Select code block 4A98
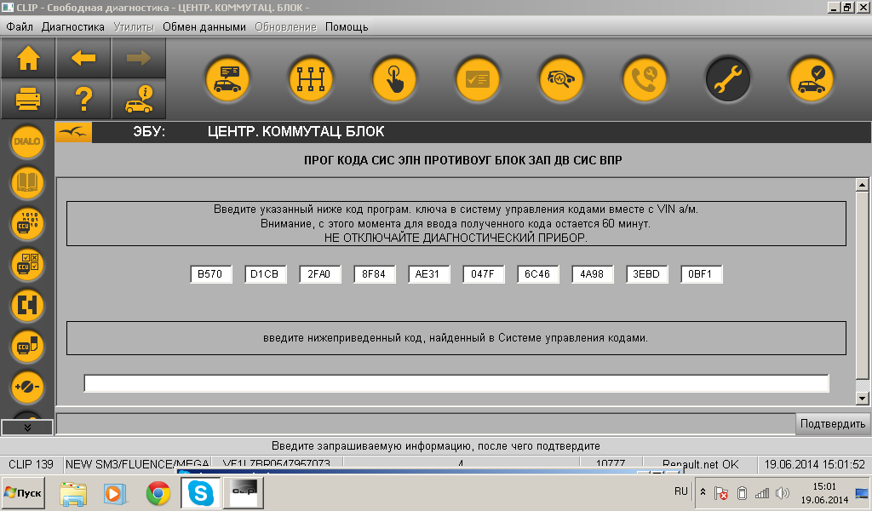 click(x=592, y=274)
